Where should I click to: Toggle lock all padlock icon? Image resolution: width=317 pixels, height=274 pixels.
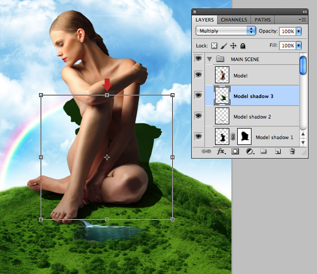point(243,46)
